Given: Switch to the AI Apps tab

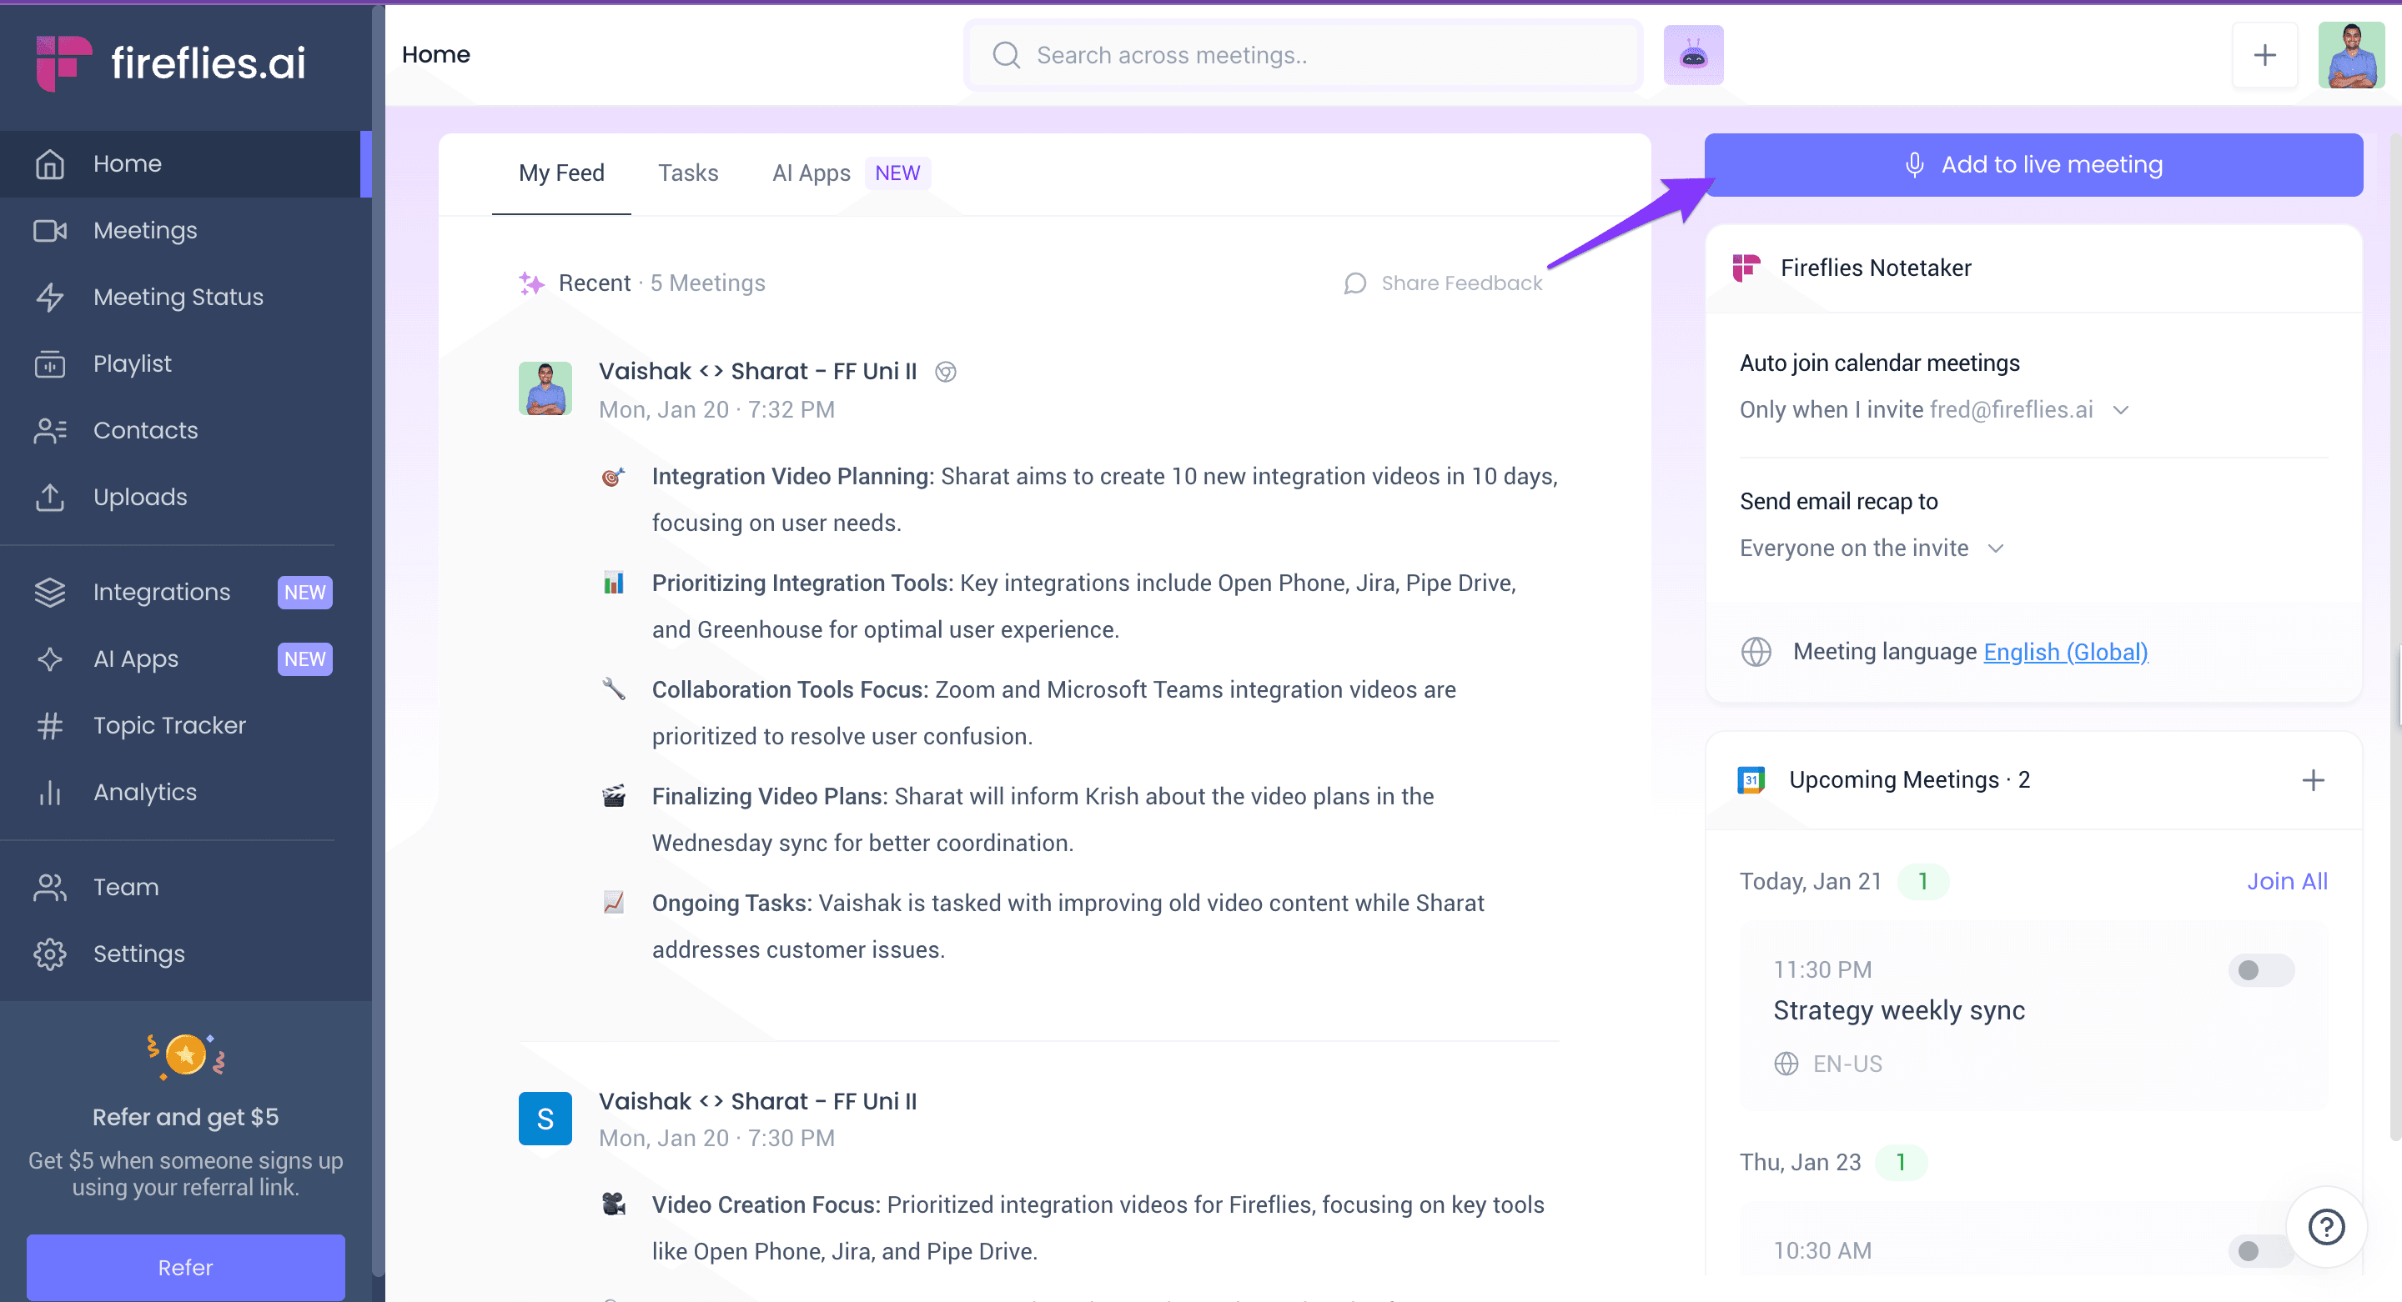Looking at the screenshot, I should [850, 173].
